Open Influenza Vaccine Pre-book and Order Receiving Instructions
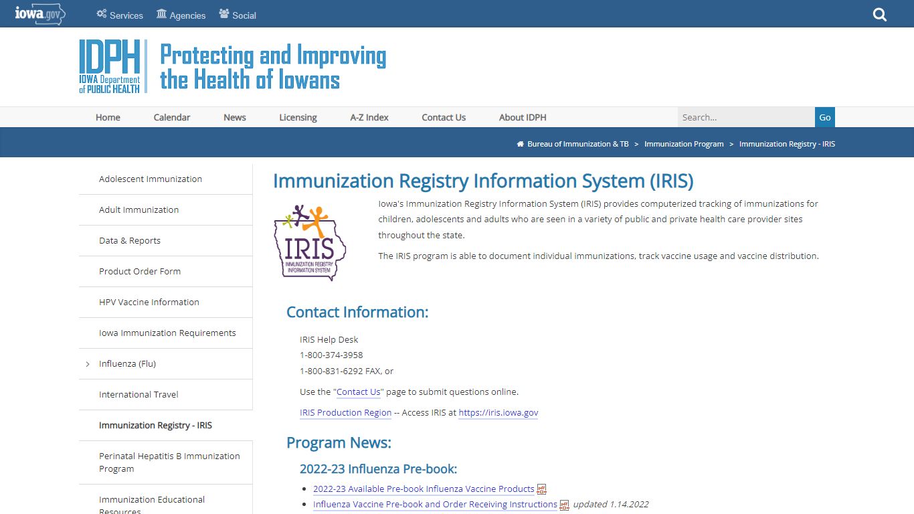 click(435, 505)
